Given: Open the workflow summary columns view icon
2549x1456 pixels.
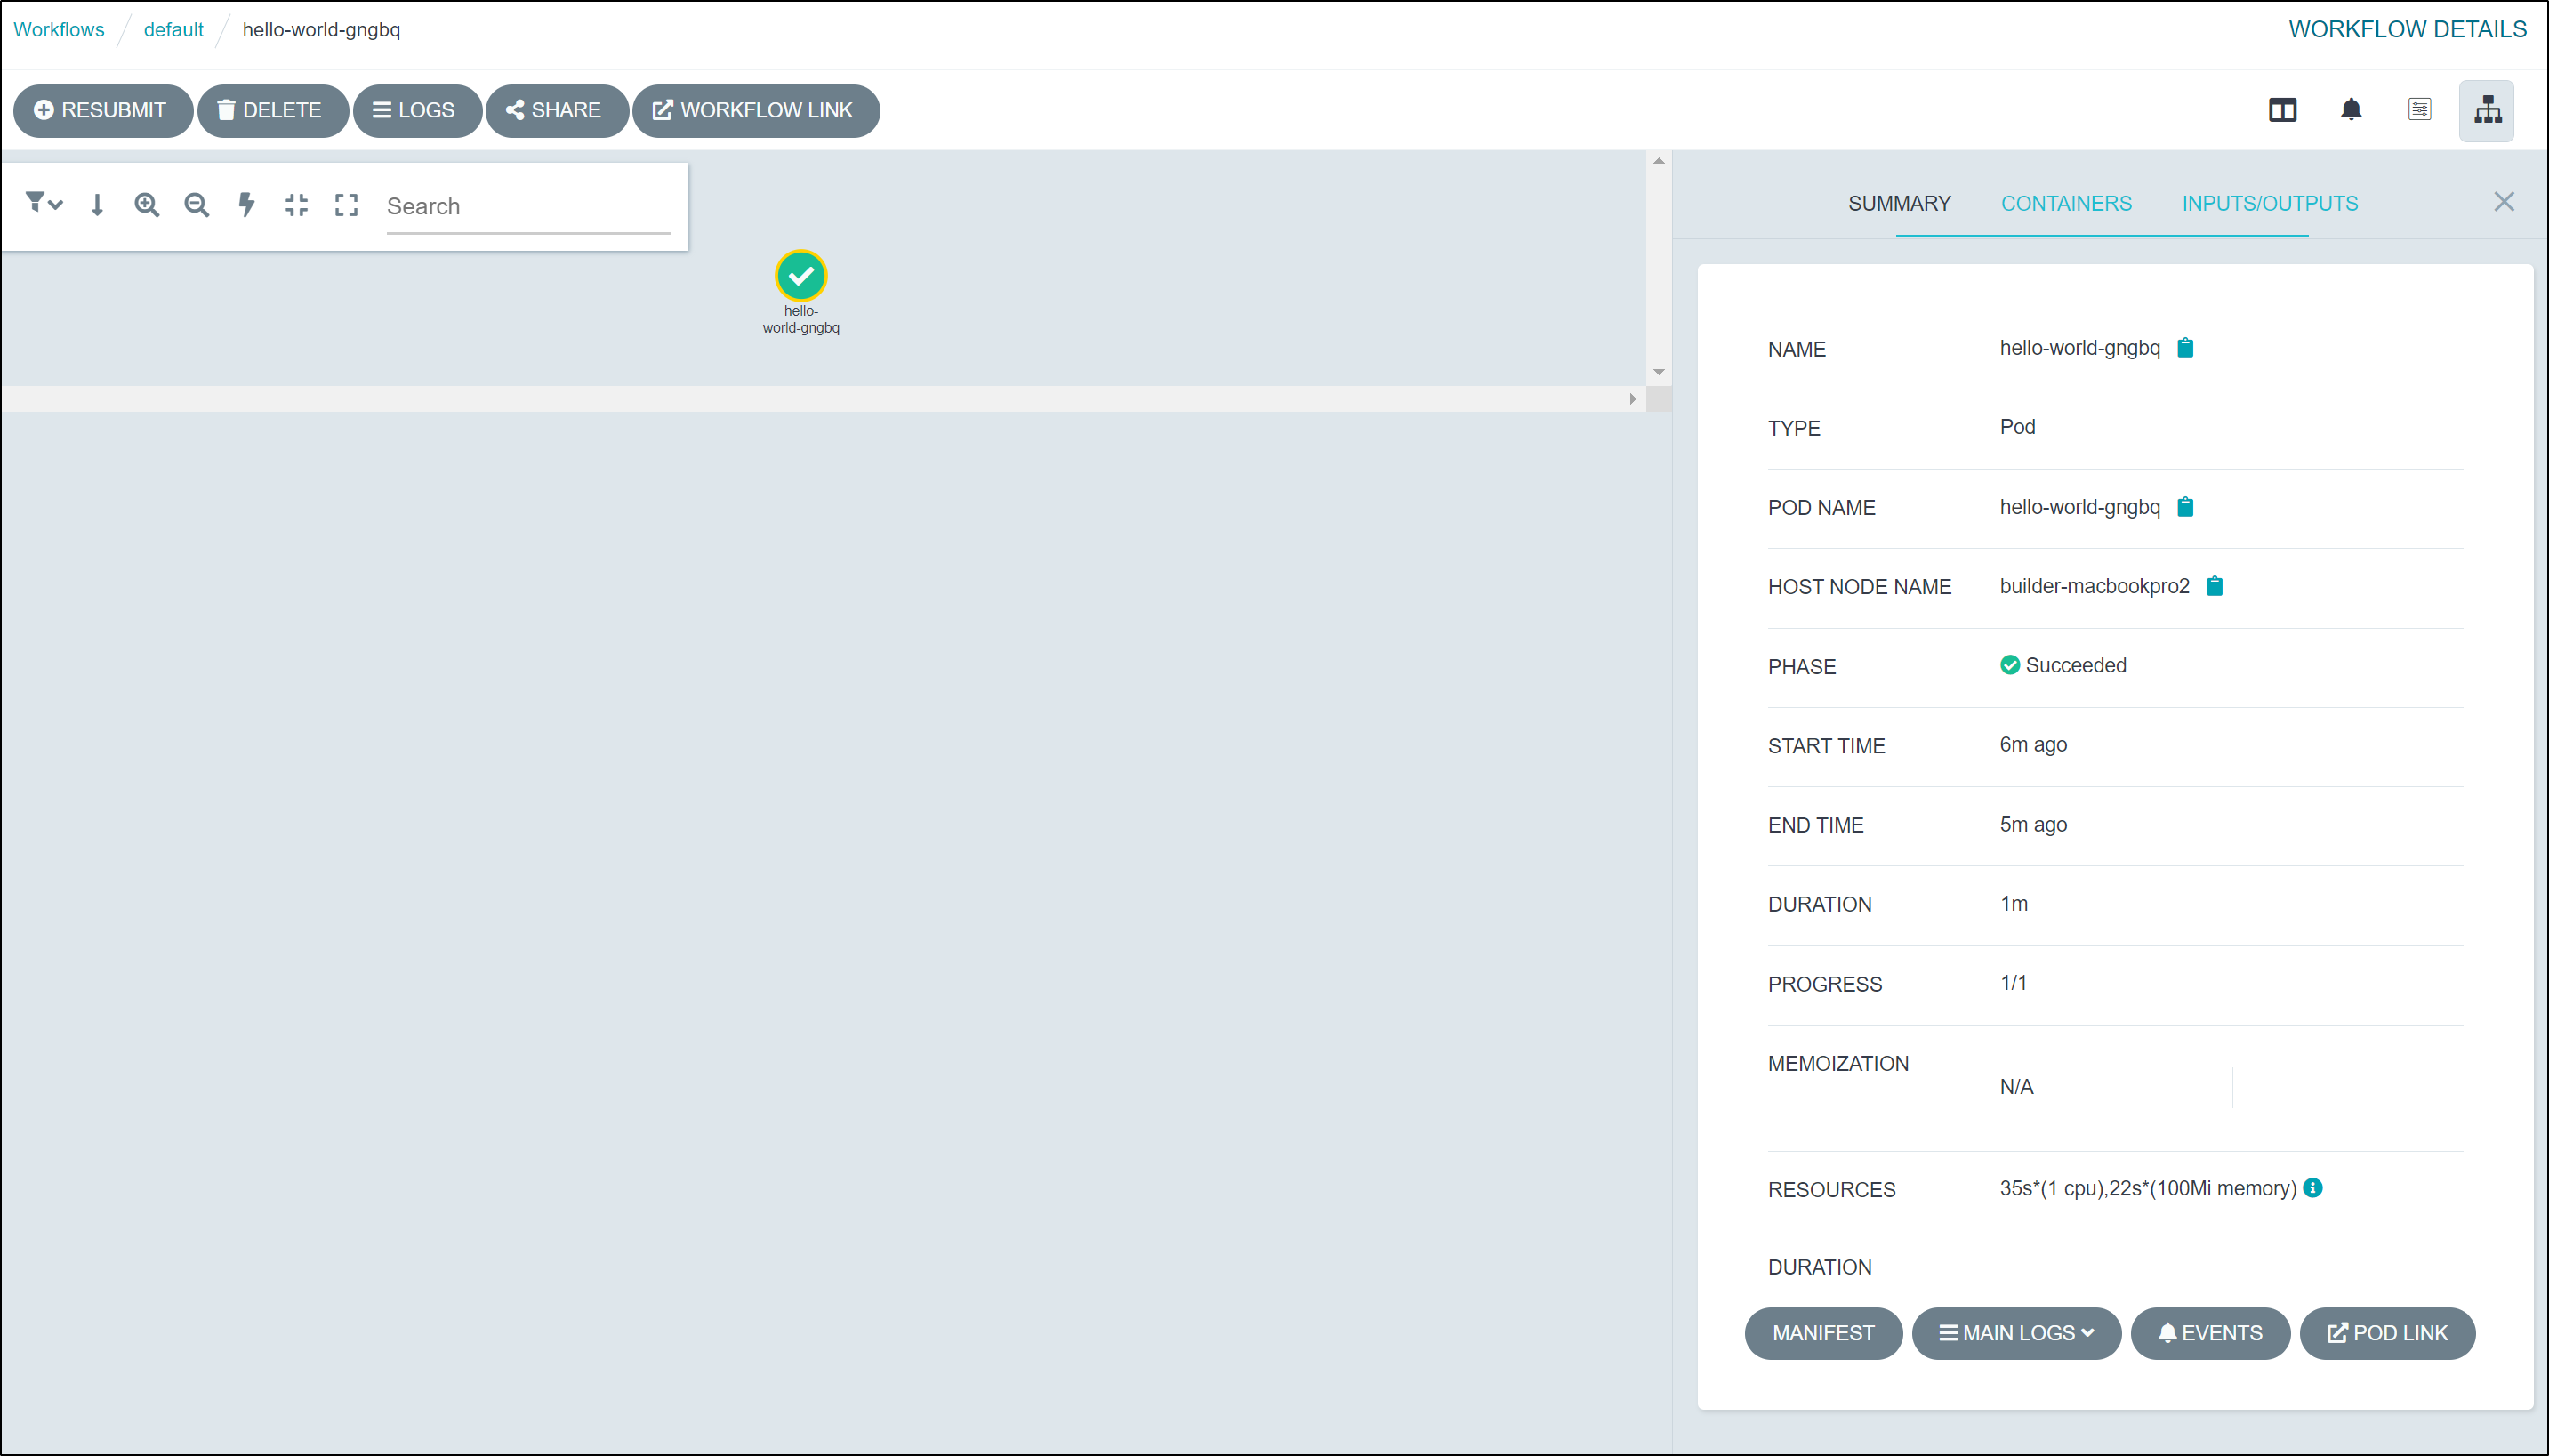Looking at the screenshot, I should point(2283,110).
